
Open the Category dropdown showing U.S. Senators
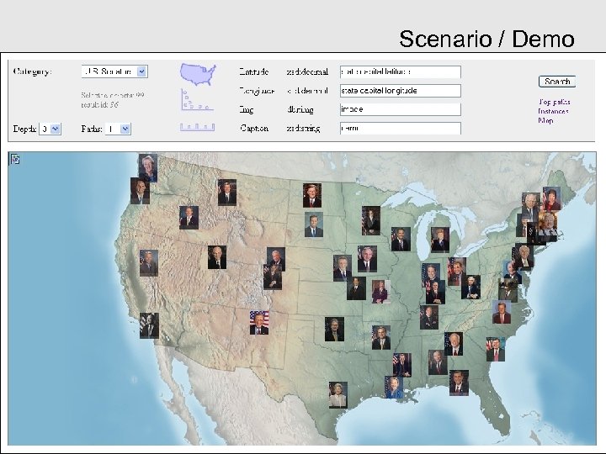point(114,71)
